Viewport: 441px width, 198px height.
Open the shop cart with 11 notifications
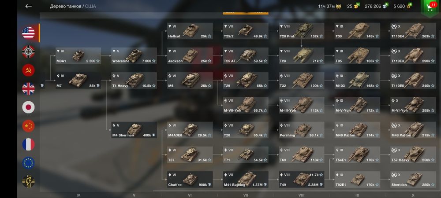pyautogui.click(x=430, y=7)
